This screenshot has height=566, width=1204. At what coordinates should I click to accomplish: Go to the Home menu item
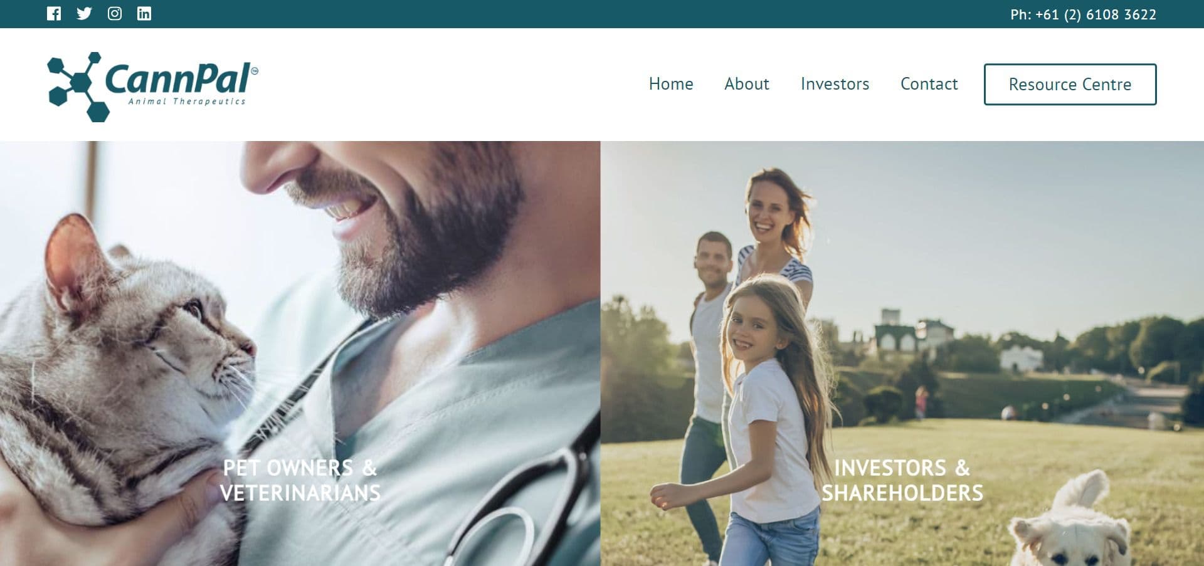pos(671,84)
